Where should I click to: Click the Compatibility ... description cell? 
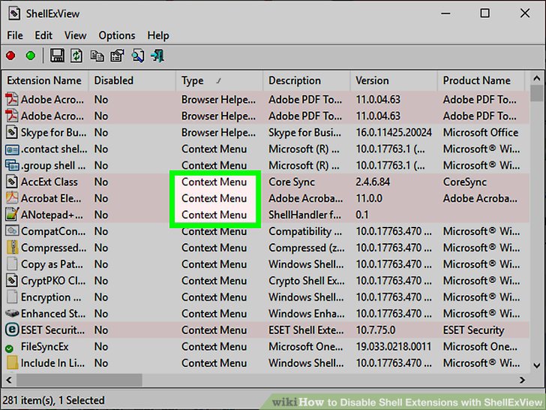coord(305,231)
